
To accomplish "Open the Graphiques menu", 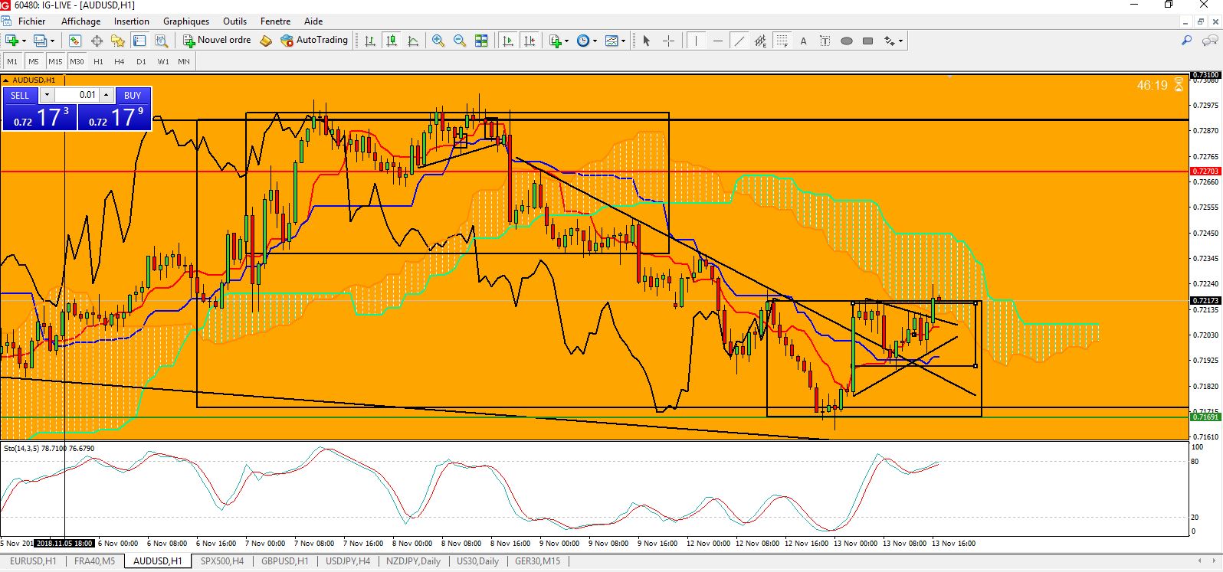I will point(186,21).
